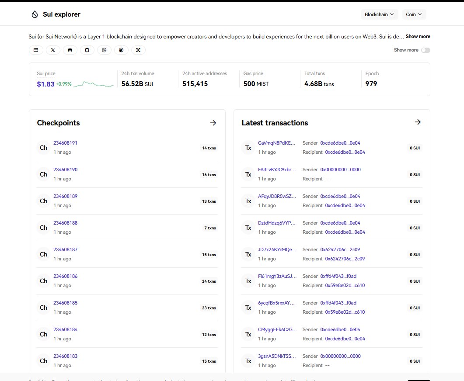The image size is (464, 381).
Task: Click the Ch icon for checkpoint 234608191
Action: click(43, 148)
